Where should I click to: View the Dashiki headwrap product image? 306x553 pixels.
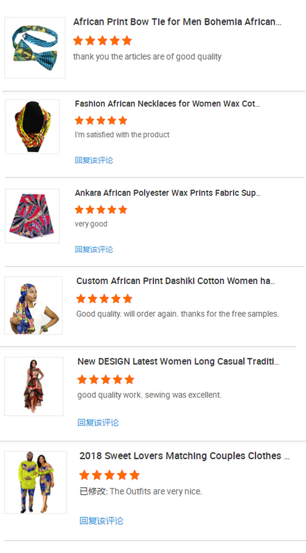[33, 306]
